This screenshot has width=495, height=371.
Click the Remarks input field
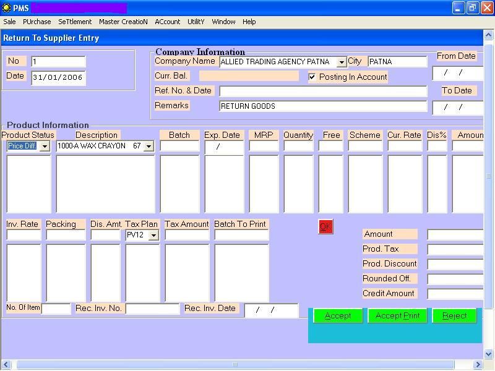coord(323,106)
